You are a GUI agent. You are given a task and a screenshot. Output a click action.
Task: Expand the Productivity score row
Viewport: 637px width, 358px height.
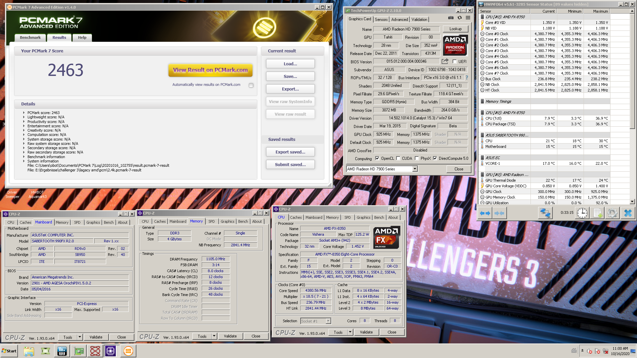click(24, 122)
